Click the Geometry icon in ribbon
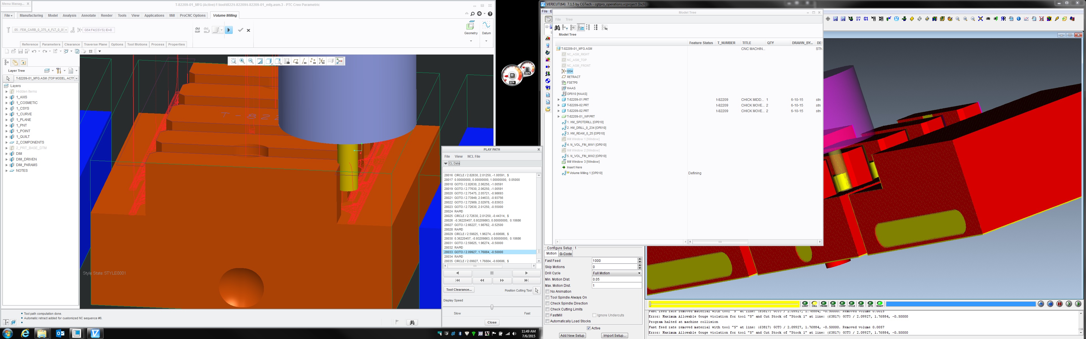The height and width of the screenshot is (339, 1086). click(x=471, y=26)
